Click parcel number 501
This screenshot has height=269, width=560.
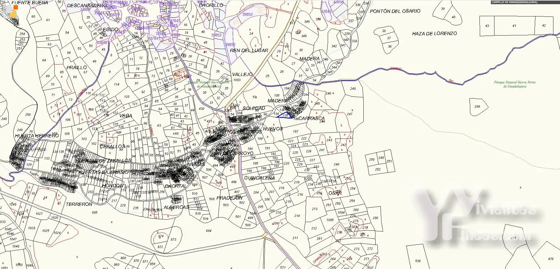click(x=238, y=217)
